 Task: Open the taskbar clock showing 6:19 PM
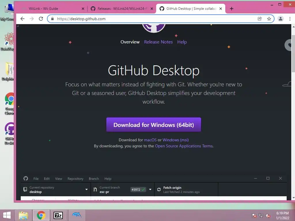[283, 216]
